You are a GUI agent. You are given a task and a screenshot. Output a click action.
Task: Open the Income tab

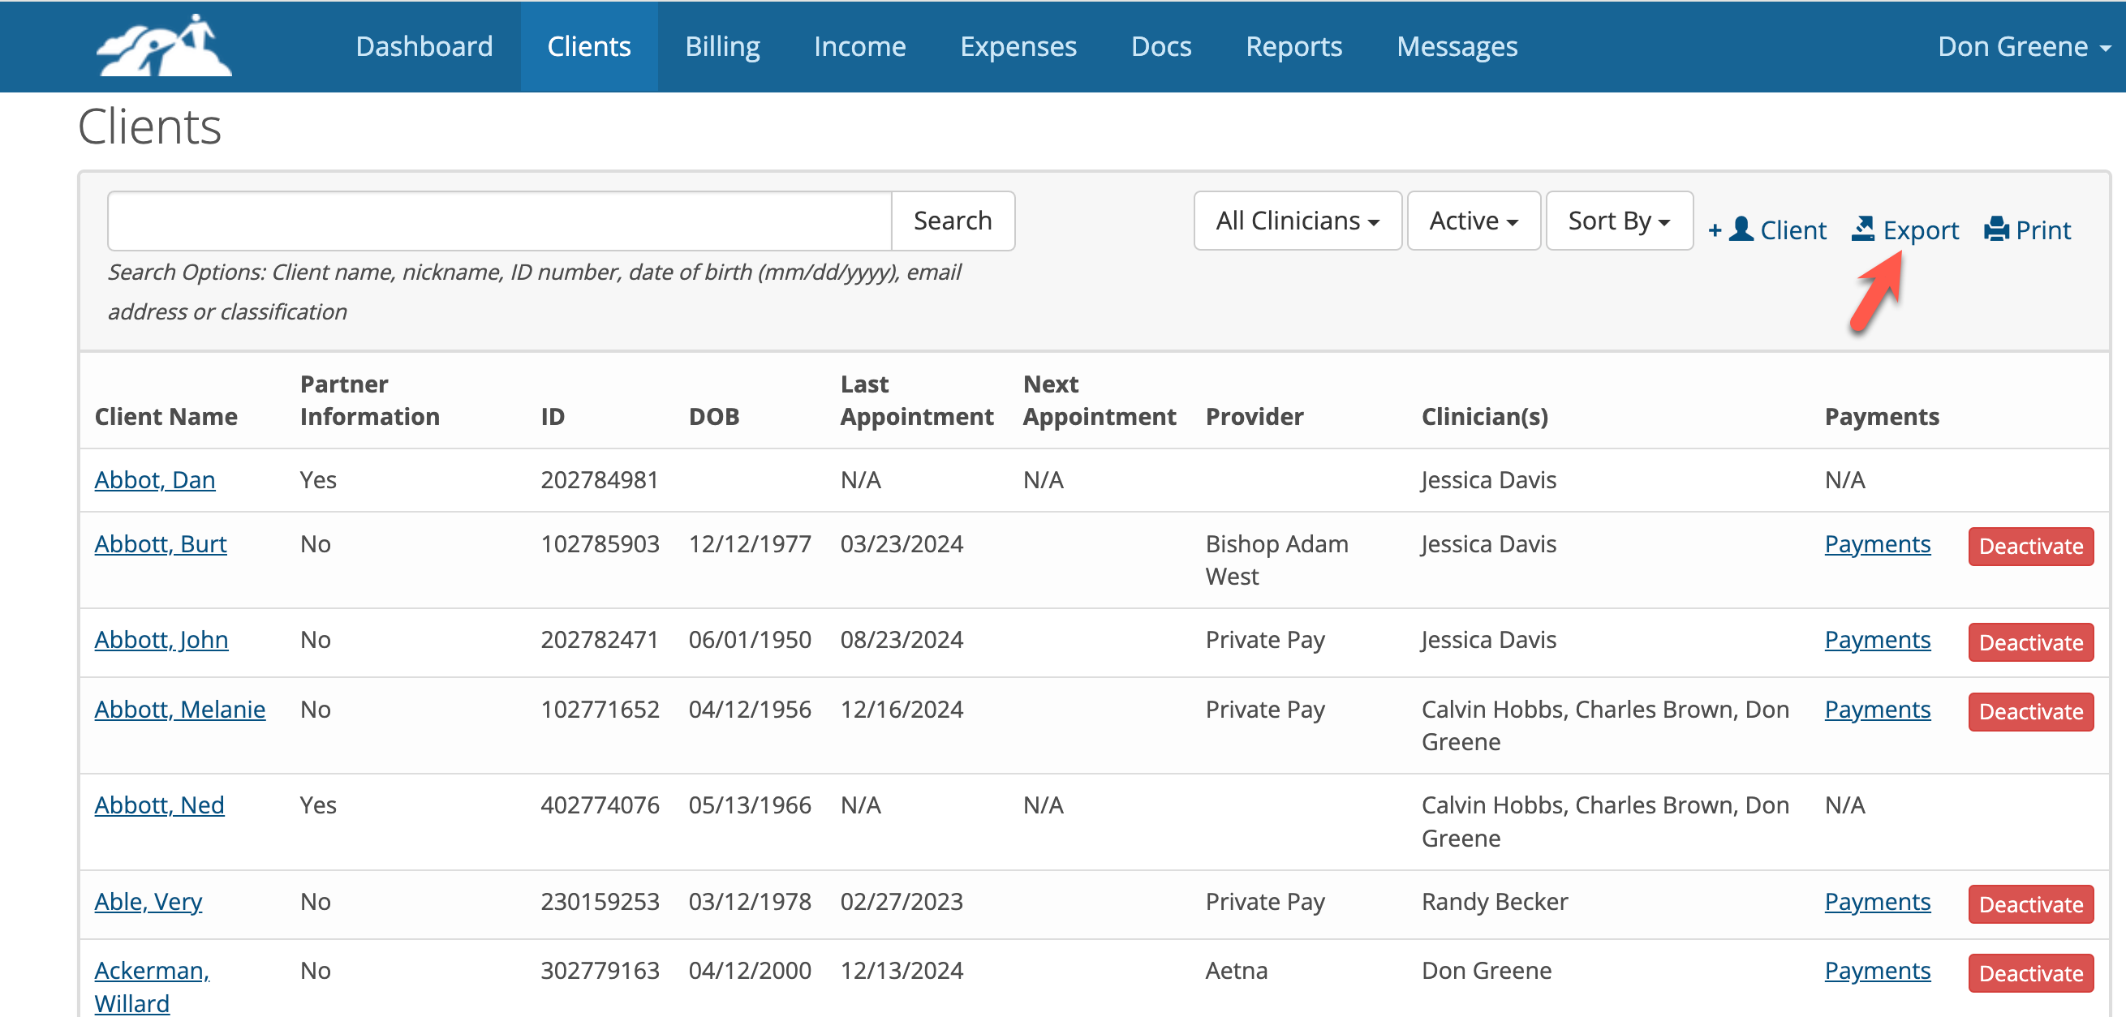pyautogui.click(x=859, y=46)
